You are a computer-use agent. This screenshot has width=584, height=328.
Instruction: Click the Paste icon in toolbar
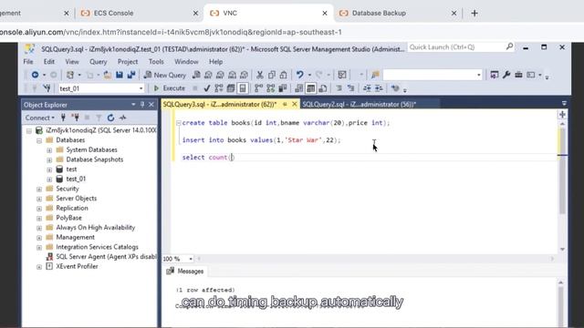click(284, 75)
